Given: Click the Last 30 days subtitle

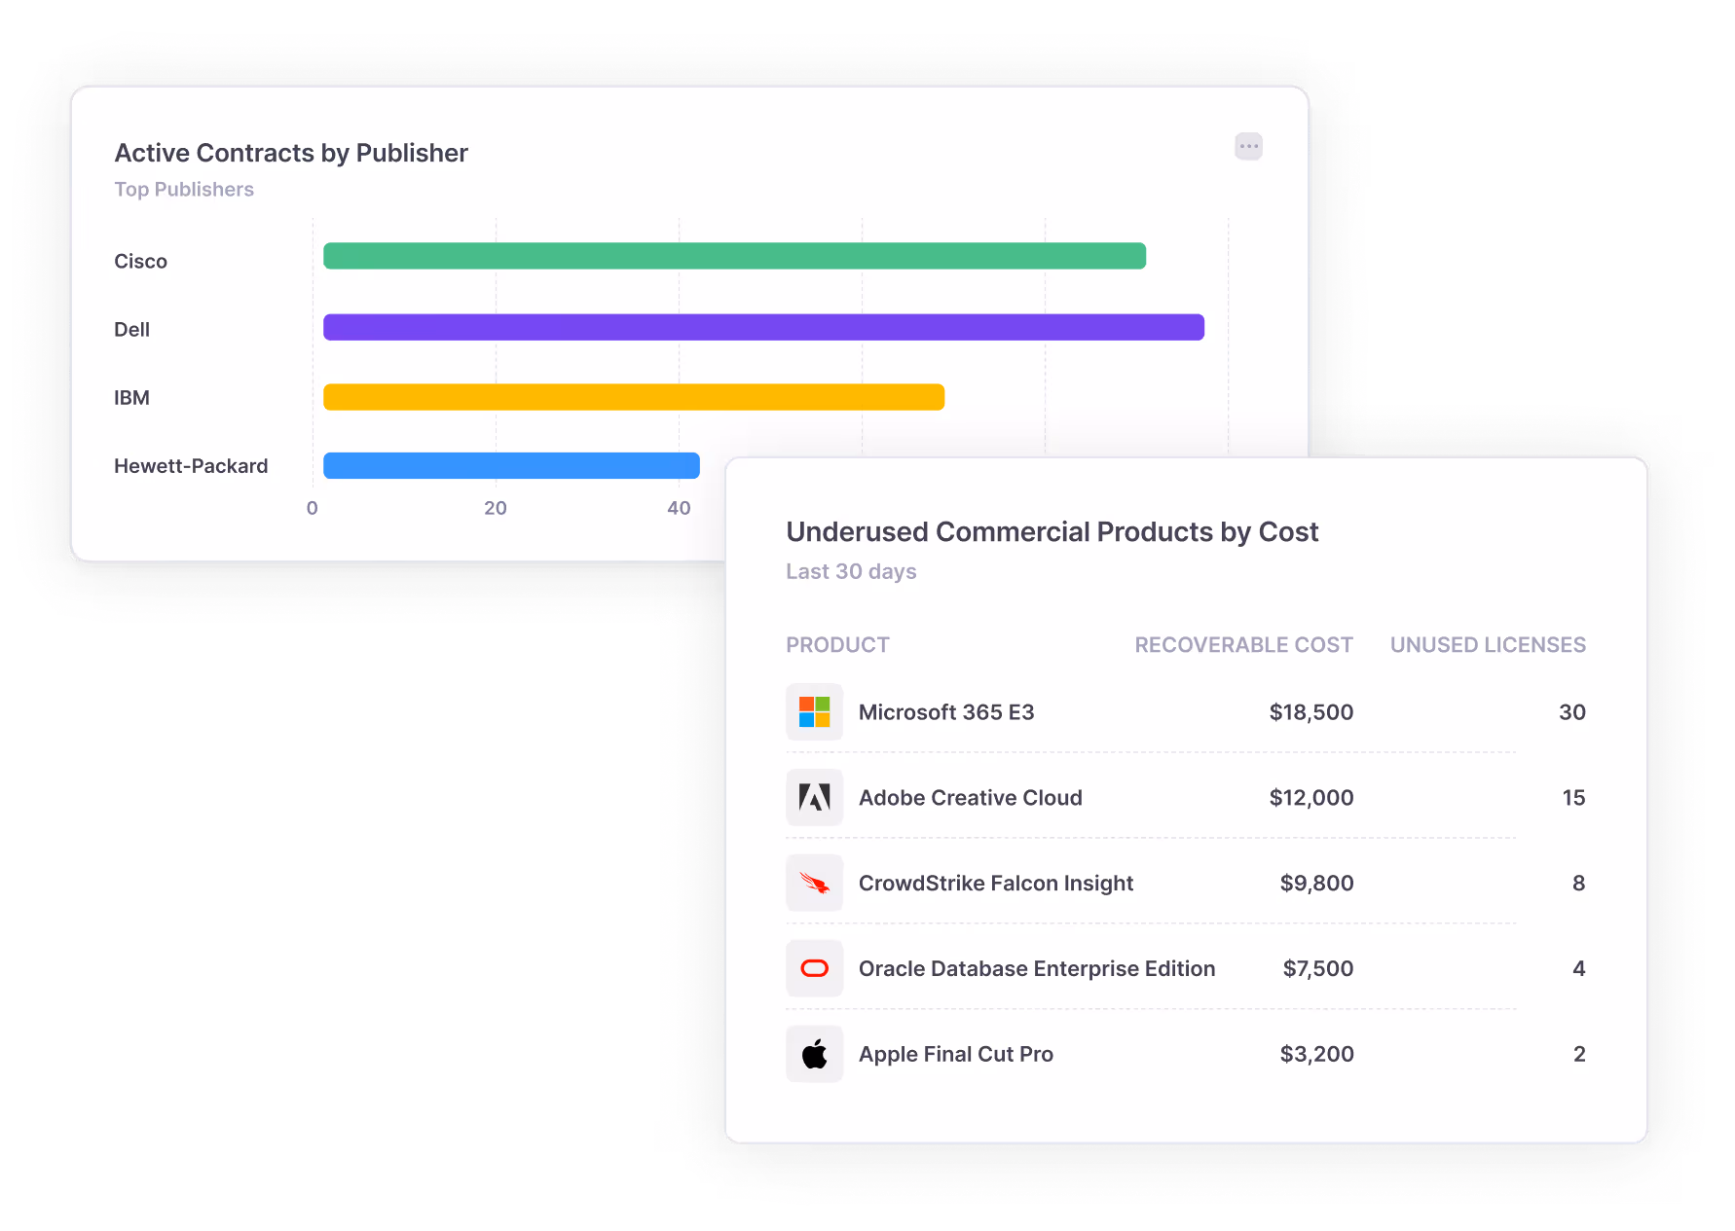Looking at the screenshot, I should [x=851, y=571].
